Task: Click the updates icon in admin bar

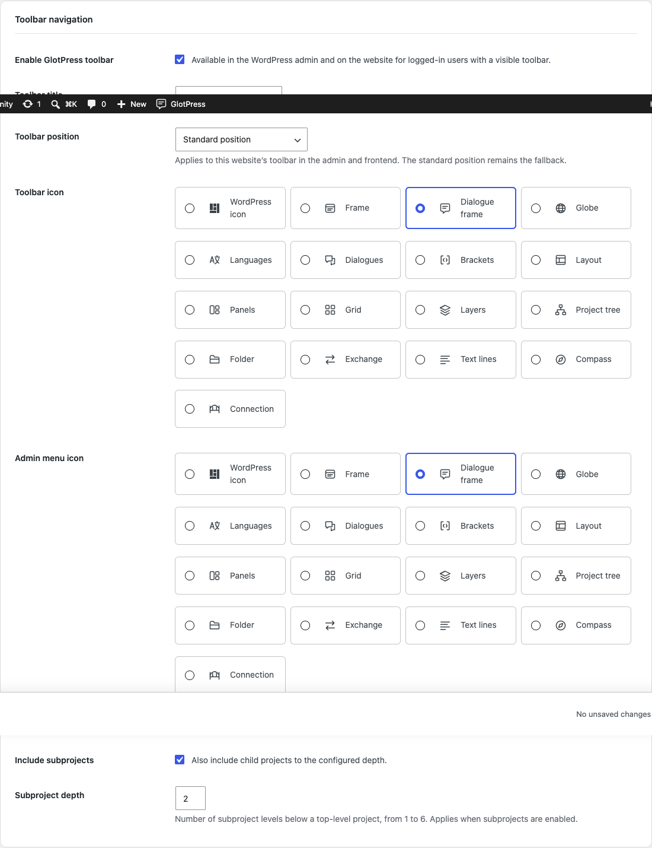Action: 27,104
